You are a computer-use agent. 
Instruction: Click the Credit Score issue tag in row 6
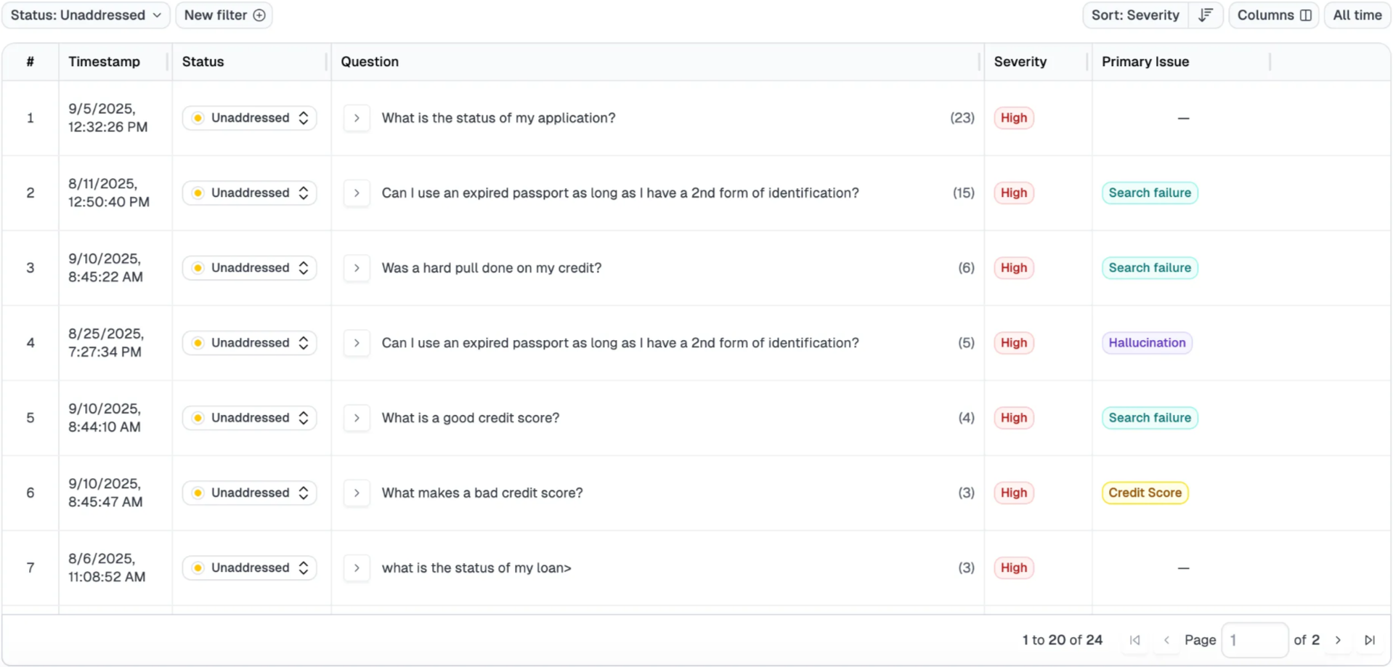click(x=1145, y=492)
